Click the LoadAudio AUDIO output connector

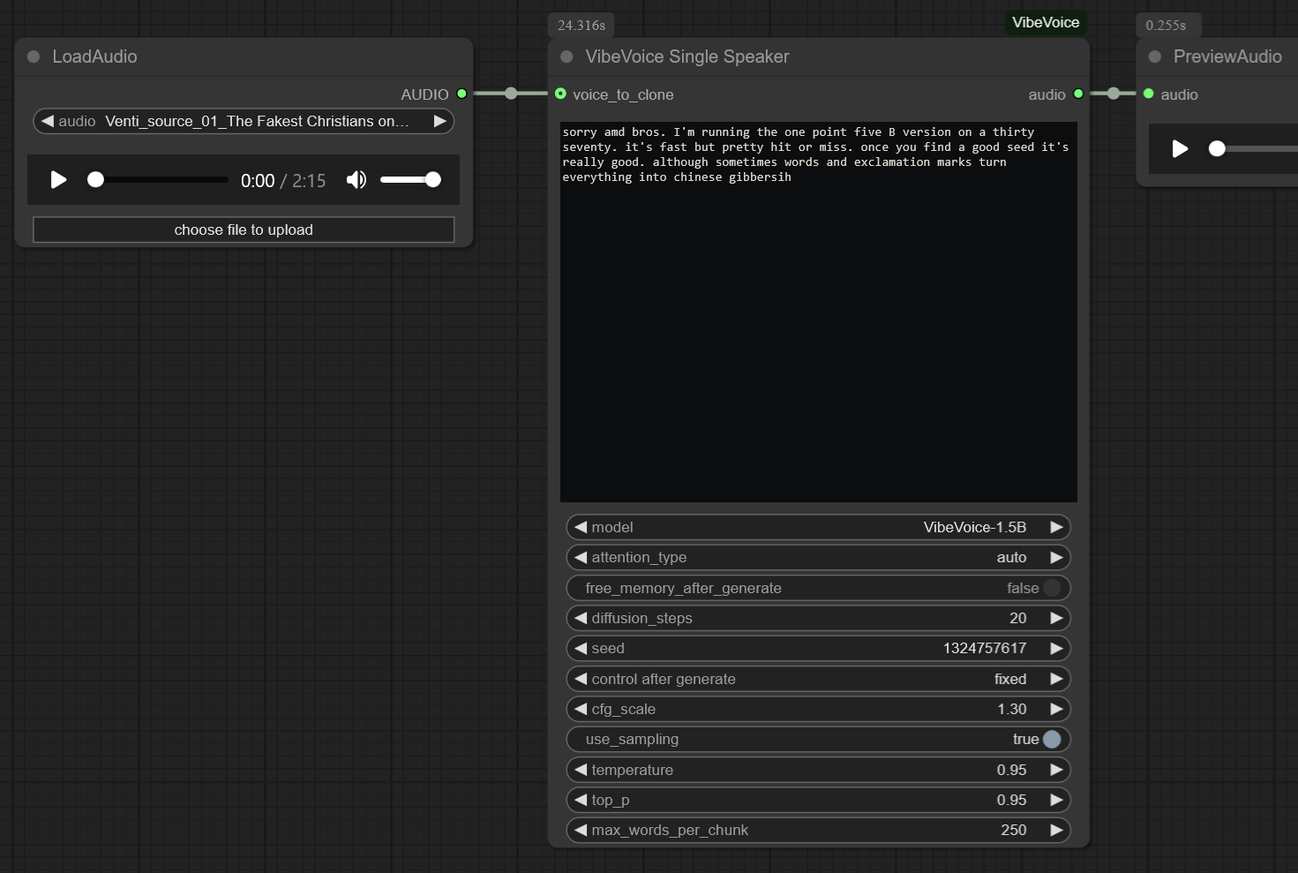pyautogui.click(x=461, y=94)
